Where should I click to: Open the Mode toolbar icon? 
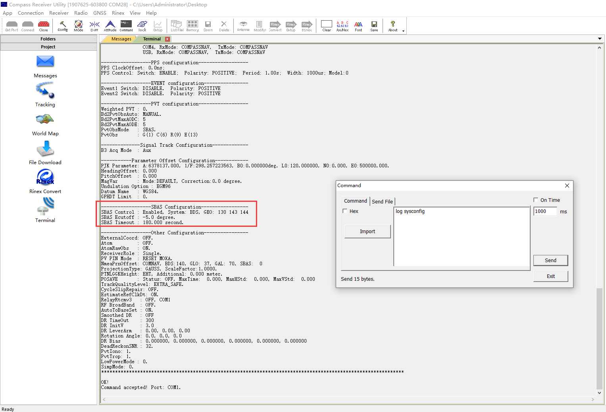[x=79, y=26]
